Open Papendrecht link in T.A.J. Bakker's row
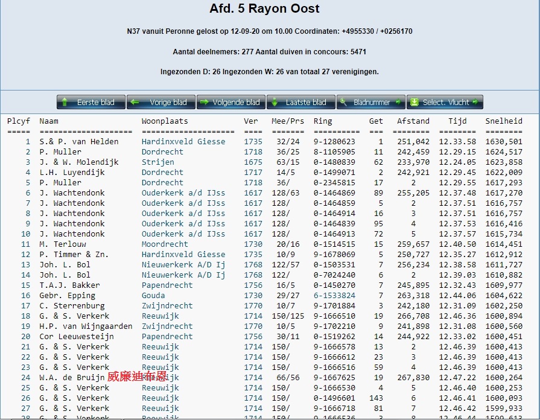 tap(167, 285)
